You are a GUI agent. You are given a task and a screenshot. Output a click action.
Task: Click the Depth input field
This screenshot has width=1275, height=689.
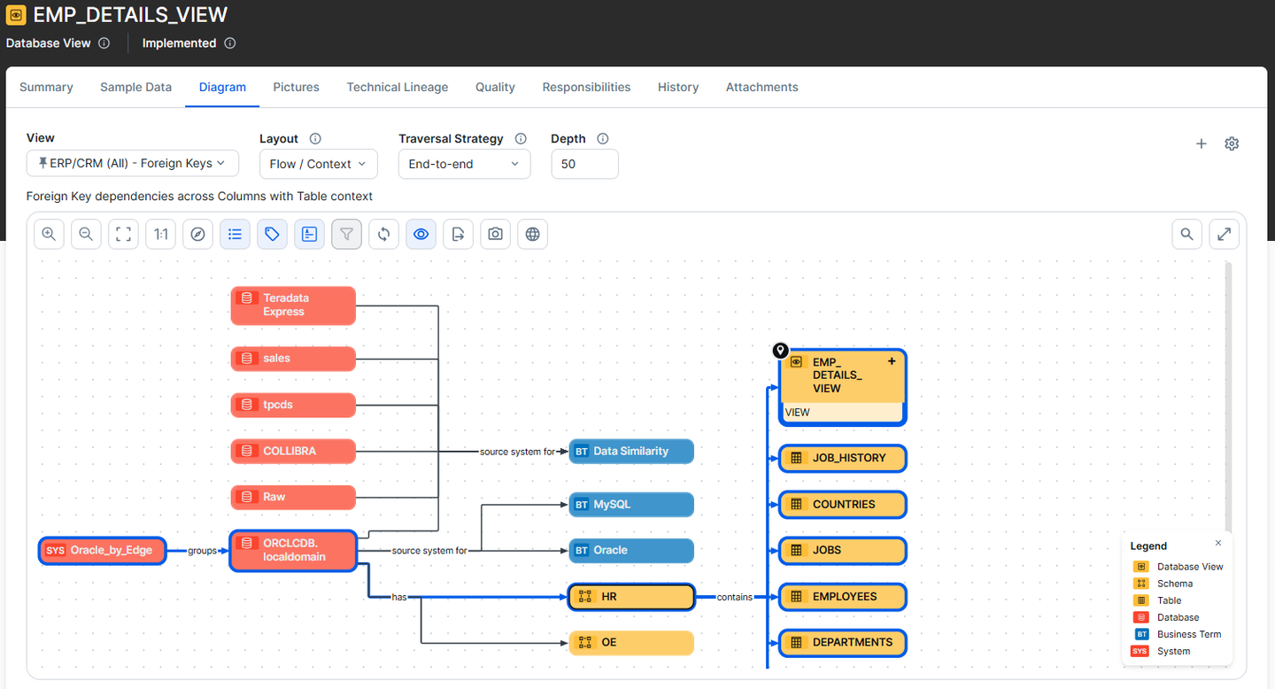584,164
